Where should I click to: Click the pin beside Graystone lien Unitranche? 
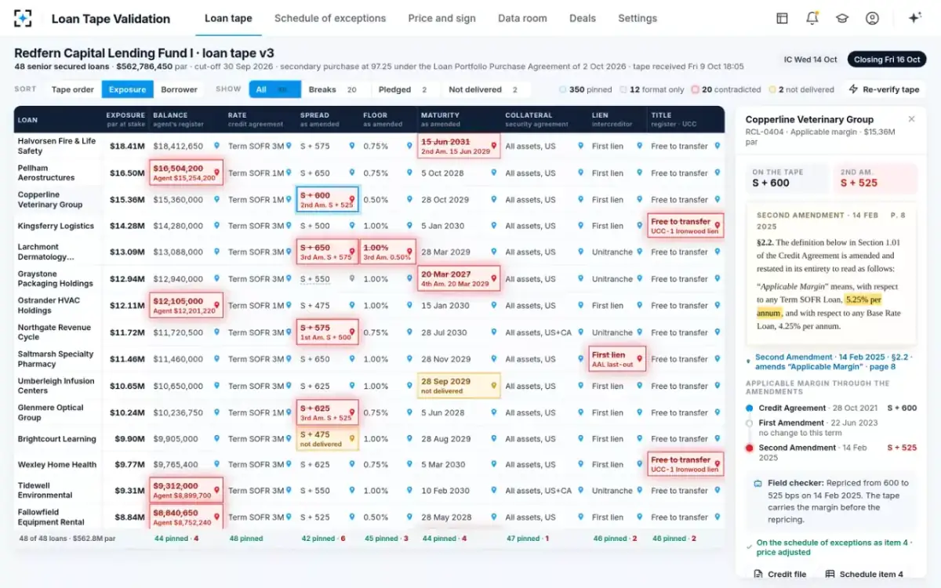[639, 279]
